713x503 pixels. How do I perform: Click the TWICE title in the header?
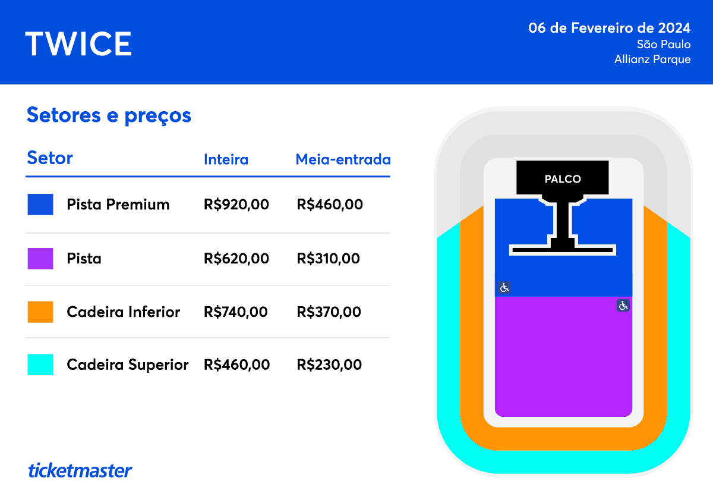(78, 43)
